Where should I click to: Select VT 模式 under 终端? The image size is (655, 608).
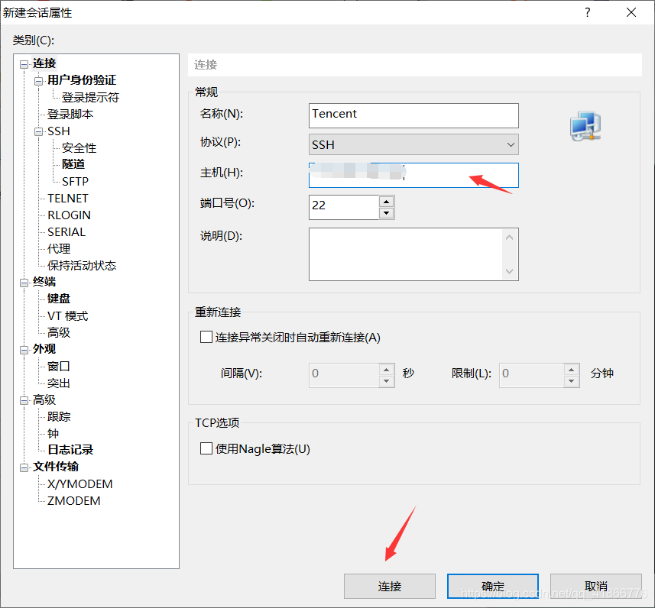click(68, 316)
